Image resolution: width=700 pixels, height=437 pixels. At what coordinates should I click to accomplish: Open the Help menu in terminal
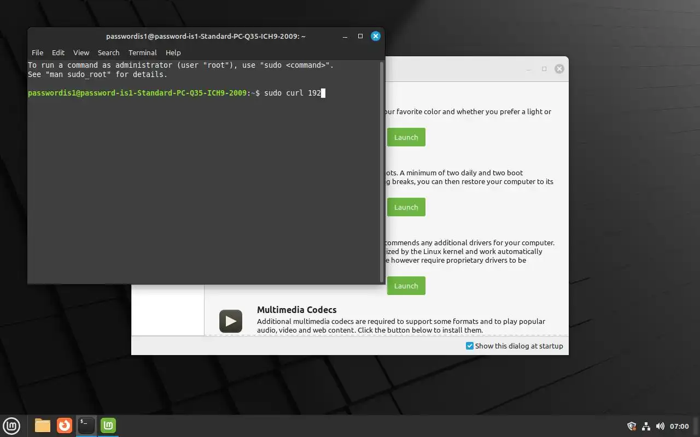(173, 52)
